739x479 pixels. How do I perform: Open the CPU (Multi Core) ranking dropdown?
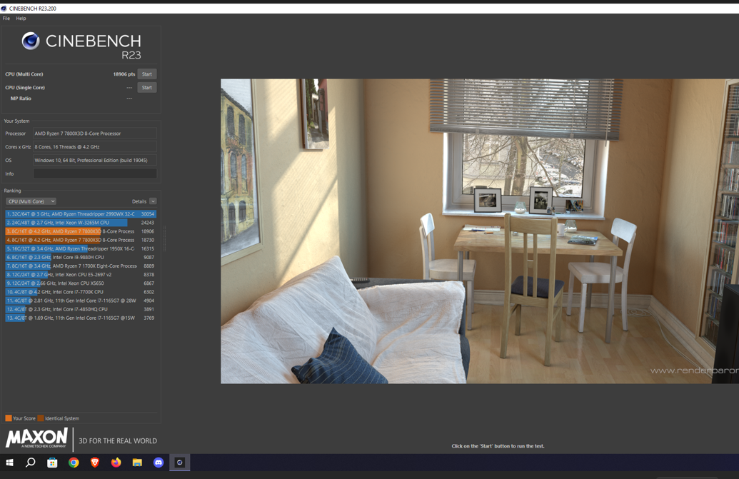[x=31, y=201]
